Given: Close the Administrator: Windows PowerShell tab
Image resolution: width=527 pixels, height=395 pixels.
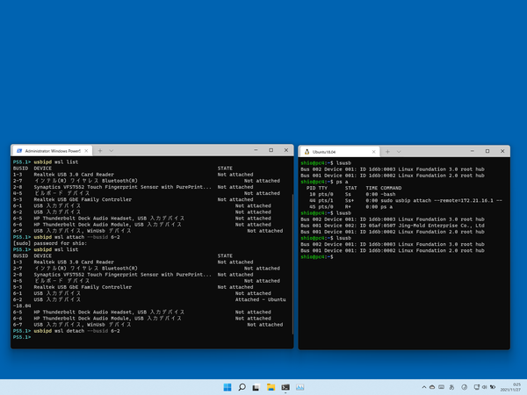Looking at the screenshot, I should click(87, 150).
